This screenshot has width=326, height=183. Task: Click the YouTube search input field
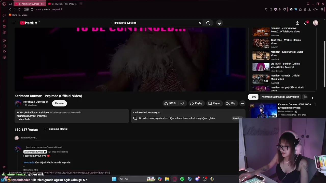click(155, 23)
